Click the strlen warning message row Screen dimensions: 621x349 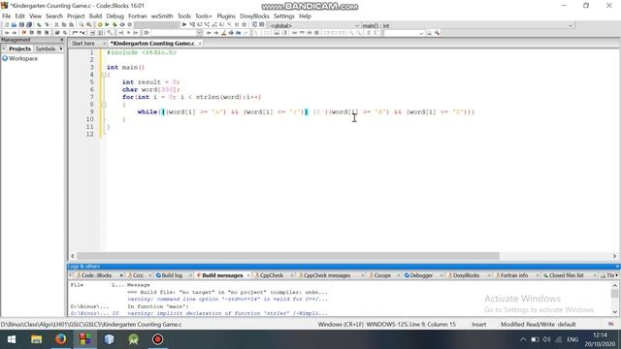199,313
